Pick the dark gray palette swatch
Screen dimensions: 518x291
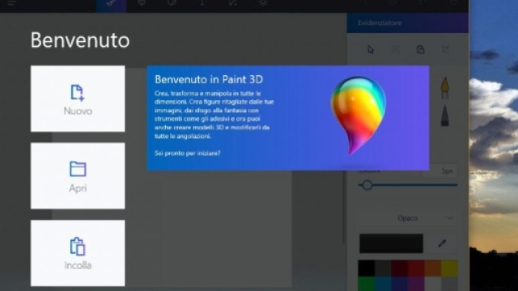click(383, 268)
